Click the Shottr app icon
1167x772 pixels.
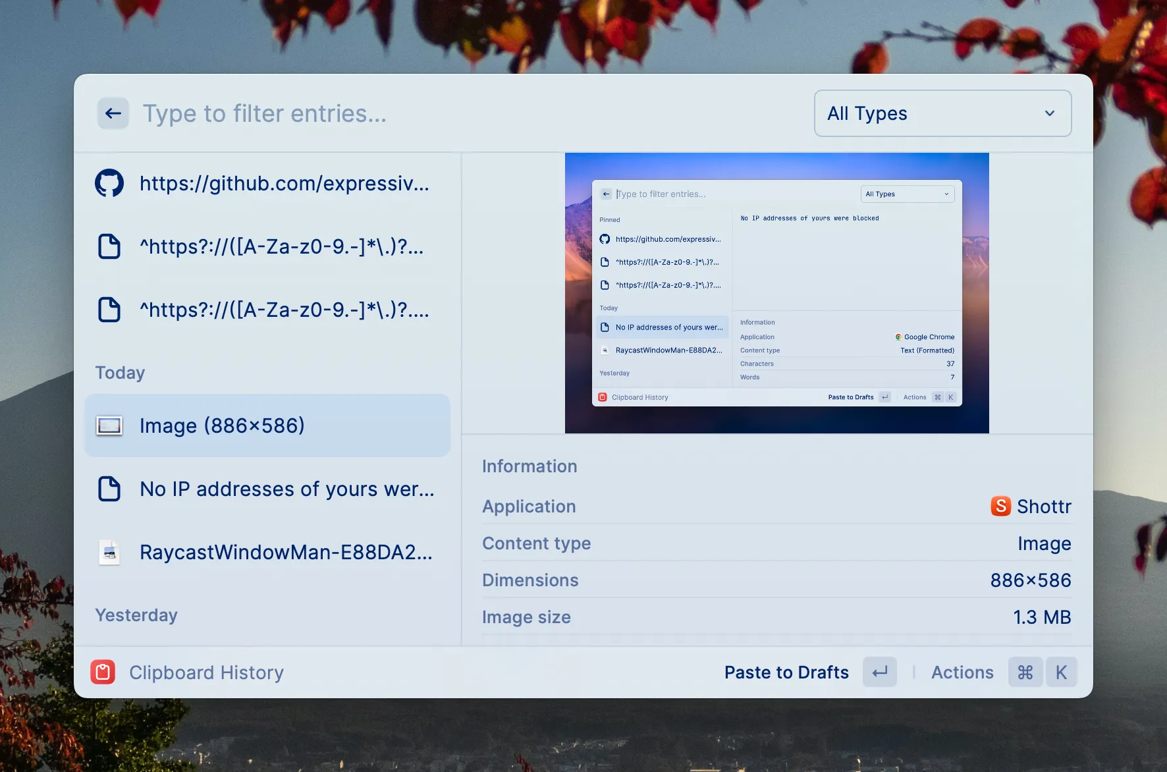click(1000, 506)
